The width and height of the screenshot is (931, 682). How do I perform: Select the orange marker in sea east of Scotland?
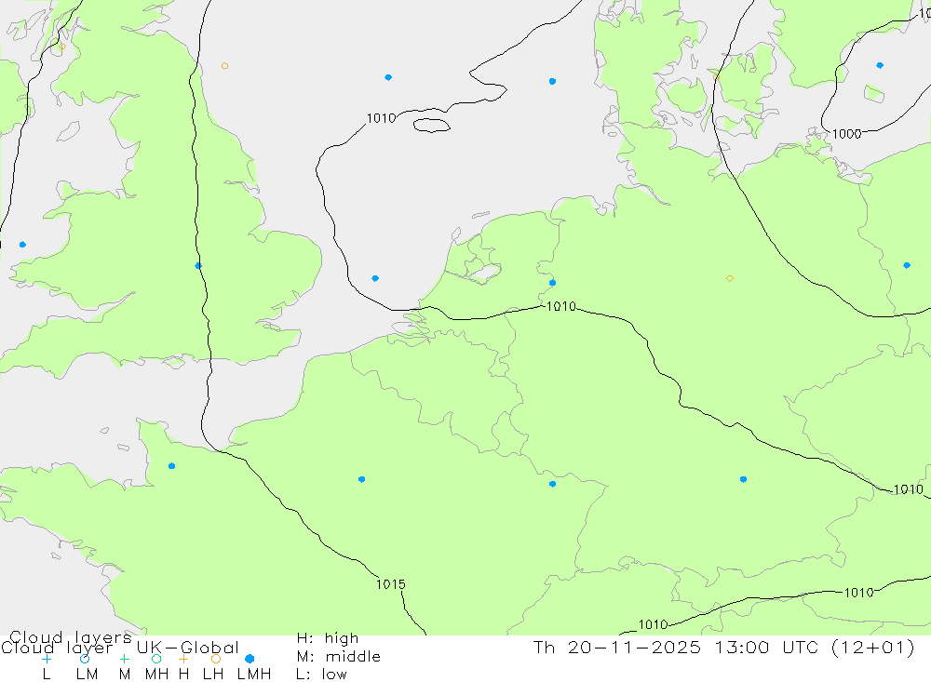click(x=224, y=66)
